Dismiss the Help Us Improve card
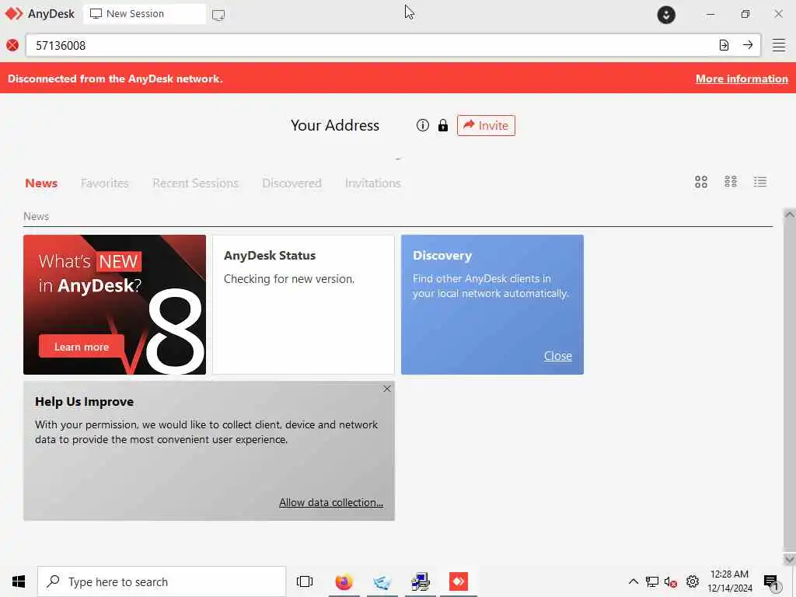Screen dimensions: 796x597 (387, 389)
